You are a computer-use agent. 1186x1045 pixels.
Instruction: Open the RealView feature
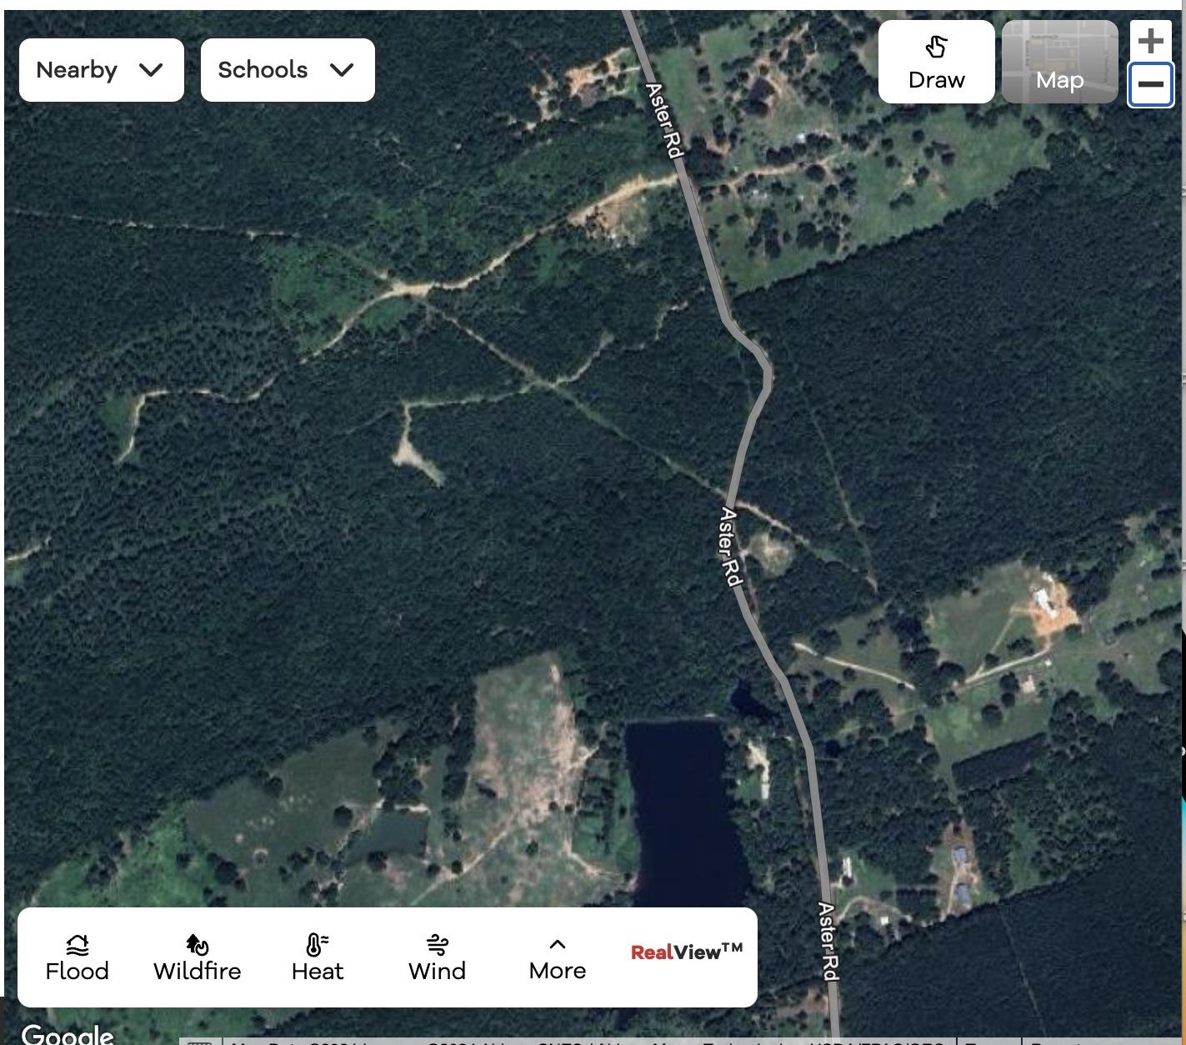coord(686,952)
